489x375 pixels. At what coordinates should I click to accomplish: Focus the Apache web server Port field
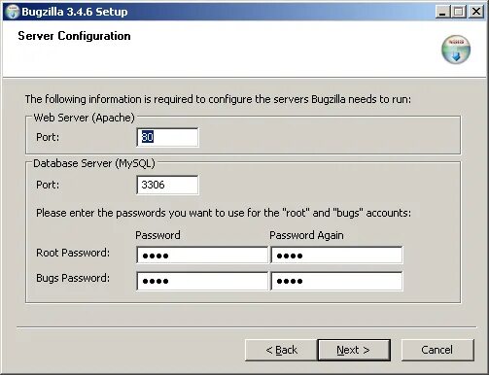(x=167, y=137)
